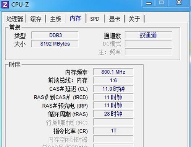191x147 pixels.
Task: Click the 8192 MBytes size field
Action: (55, 44)
